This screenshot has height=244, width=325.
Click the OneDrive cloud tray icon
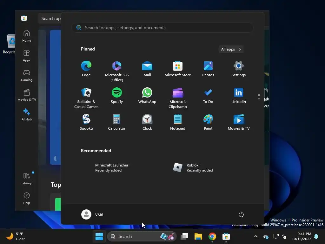pyautogui.click(x=266, y=236)
